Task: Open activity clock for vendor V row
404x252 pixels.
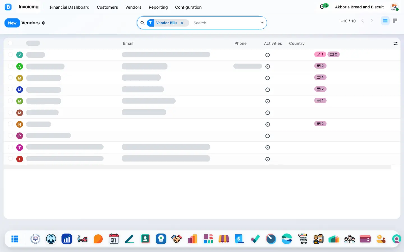Action: click(268, 55)
